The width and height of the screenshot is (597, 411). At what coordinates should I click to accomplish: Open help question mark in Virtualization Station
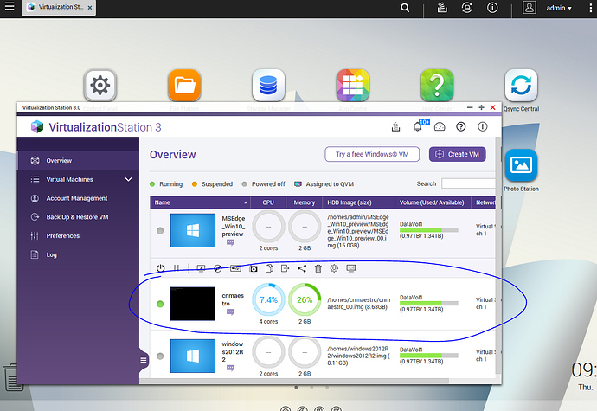(460, 126)
